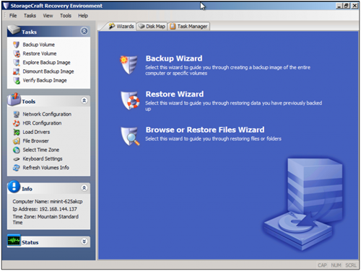361x271 pixels.
Task: Click the HIR Configuration lifebuoy icon
Action: click(17, 123)
